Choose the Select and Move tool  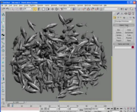53,9
